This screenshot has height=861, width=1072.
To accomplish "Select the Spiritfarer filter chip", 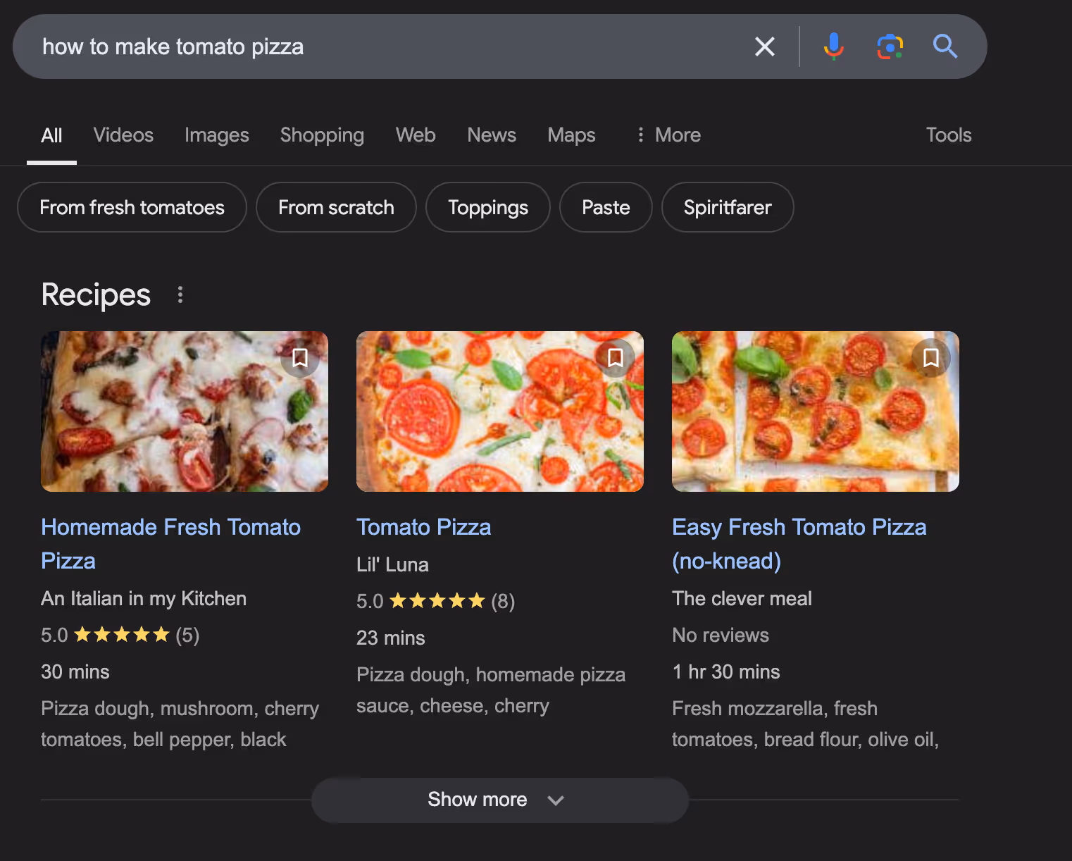I will (x=728, y=207).
